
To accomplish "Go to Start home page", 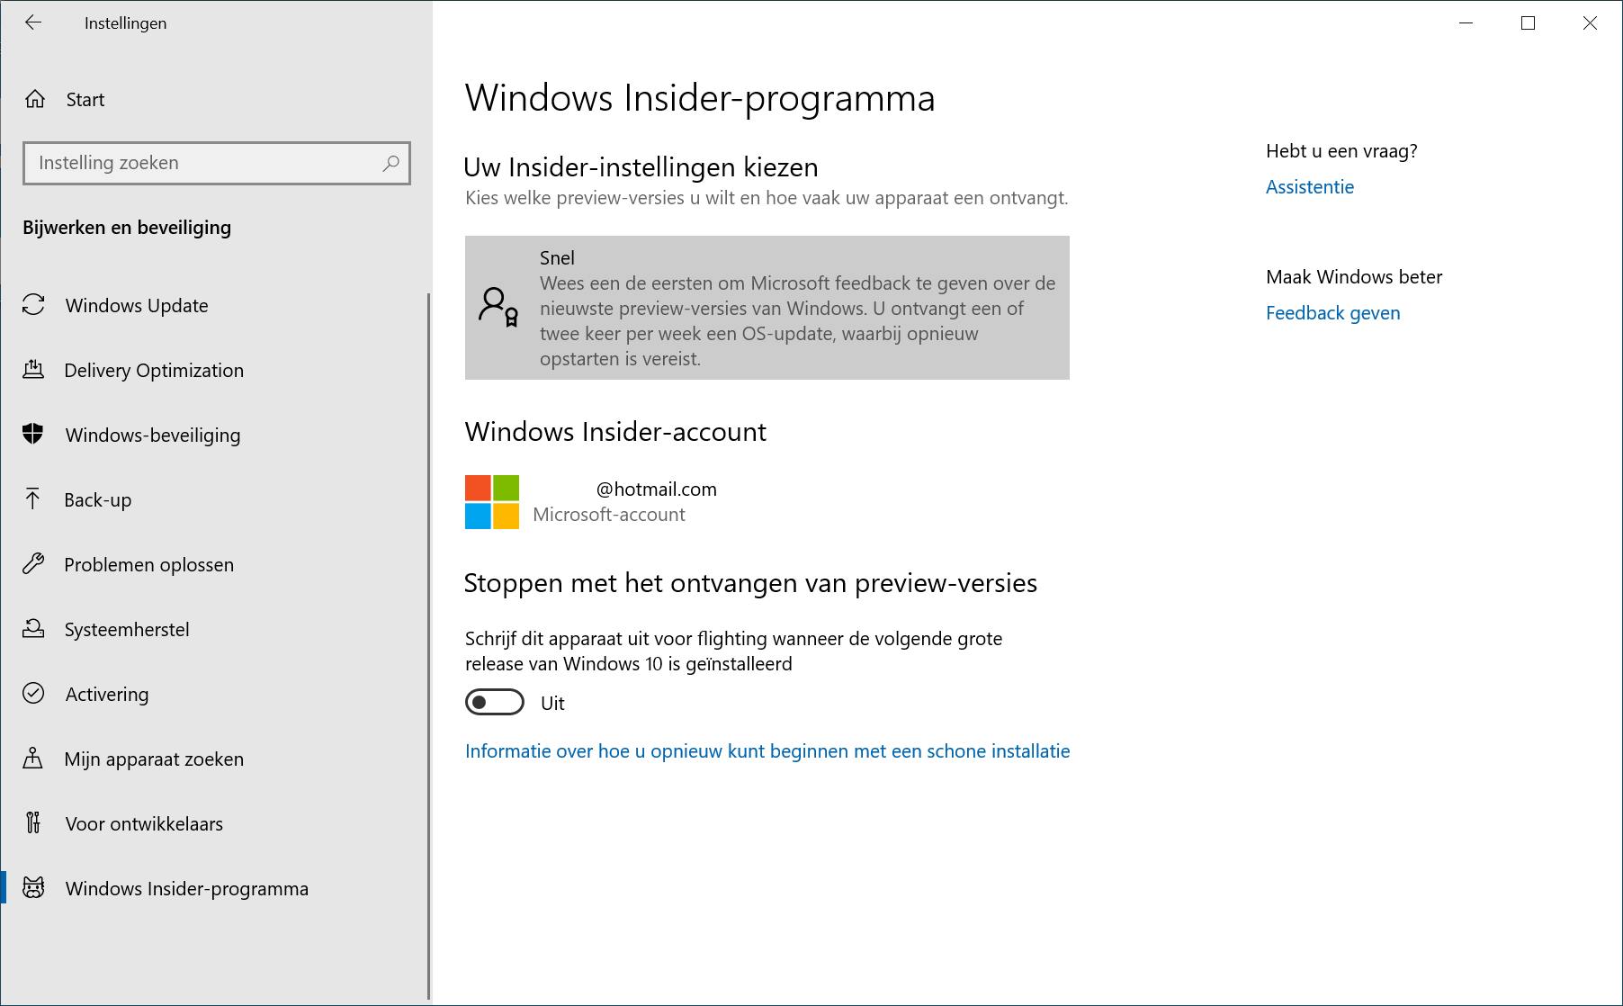I will pos(214,99).
